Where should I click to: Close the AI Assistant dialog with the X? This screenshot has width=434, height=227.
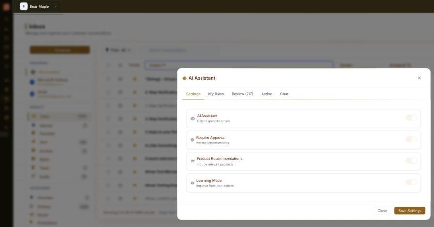pos(419,78)
